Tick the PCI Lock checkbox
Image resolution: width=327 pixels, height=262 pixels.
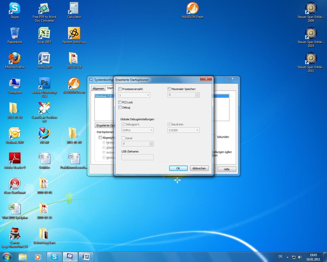coord(120,102)
